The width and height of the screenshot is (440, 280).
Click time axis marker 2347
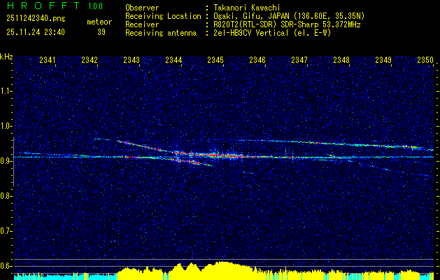(x=299, y=59)
